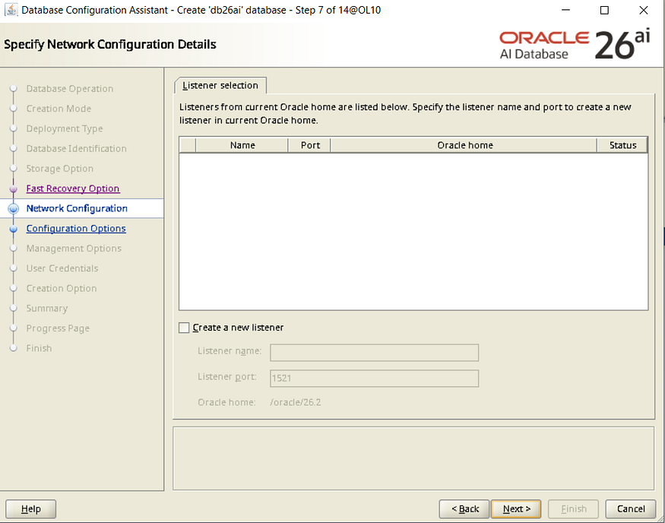This screenshot has height=523, width=665.
Task: Enable the Create a new listener checkbox
Action: pyautogui.click(x=184, y=328)
